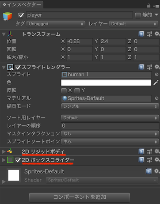
Task: Open the white sprite color swatch
Action: 106,83
